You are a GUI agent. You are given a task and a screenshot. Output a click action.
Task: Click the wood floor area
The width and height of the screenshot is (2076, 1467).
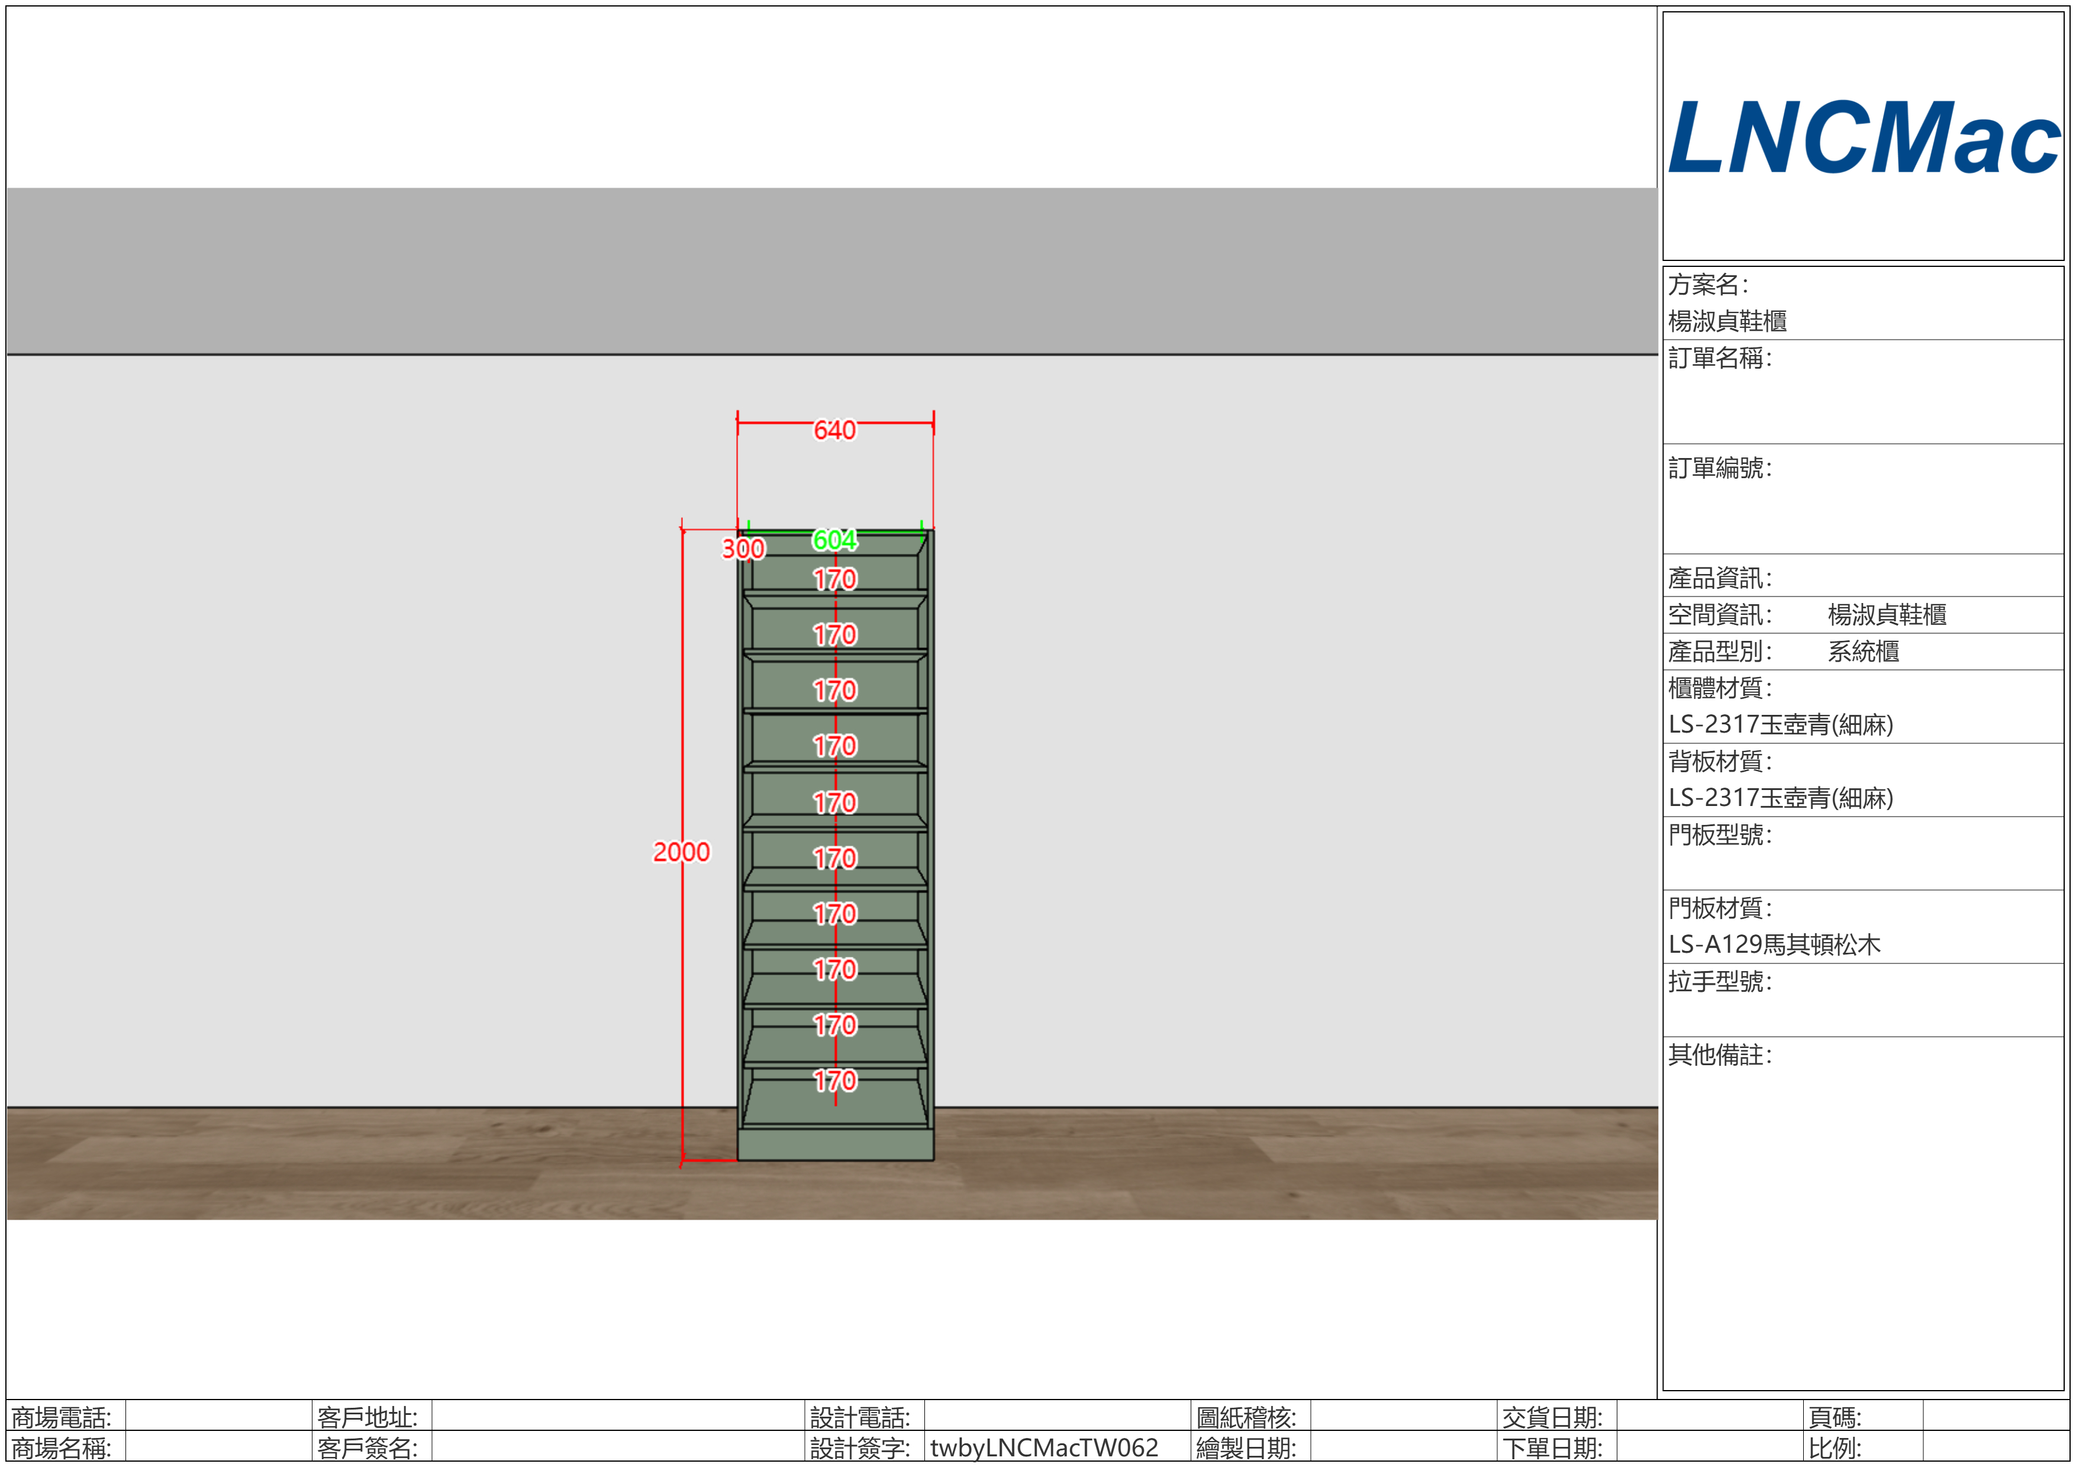362,1166
